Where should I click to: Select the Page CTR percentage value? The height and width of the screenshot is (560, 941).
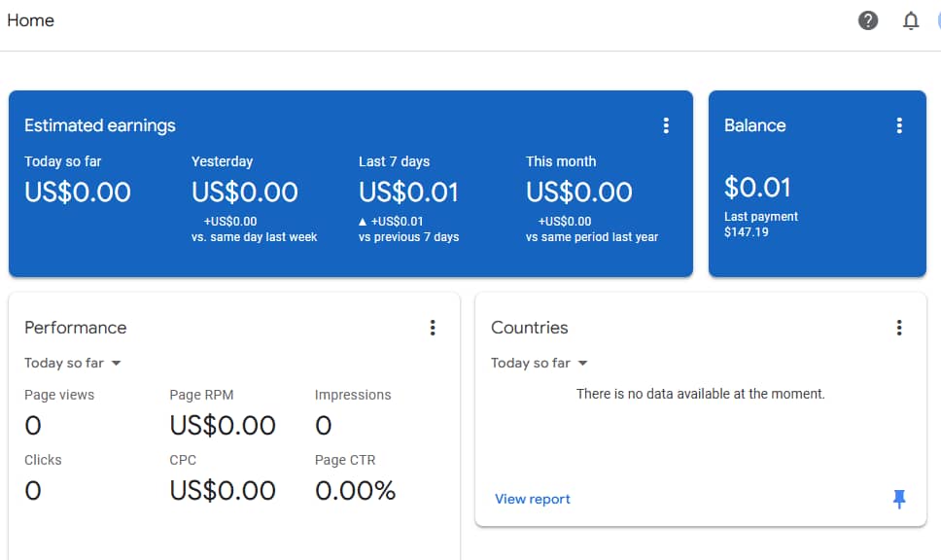[x=355, y=491]
